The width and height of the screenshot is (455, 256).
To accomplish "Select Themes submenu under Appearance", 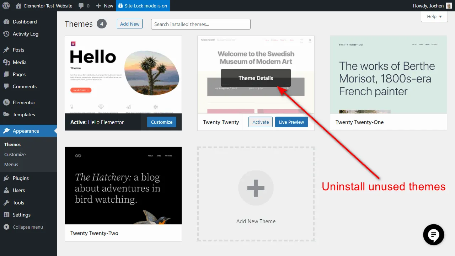I will pyautogui.click(x=12, y=144).
